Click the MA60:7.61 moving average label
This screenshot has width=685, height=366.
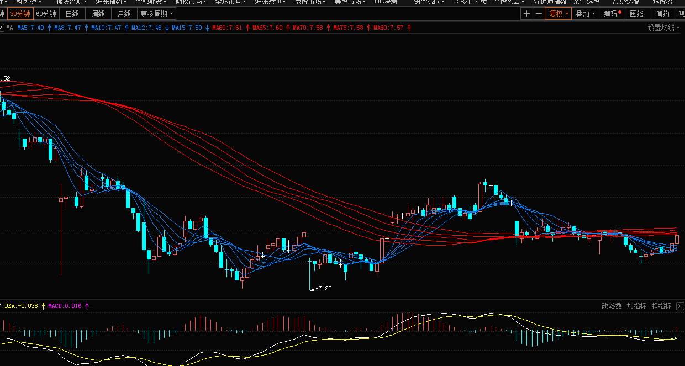[228, 28]
